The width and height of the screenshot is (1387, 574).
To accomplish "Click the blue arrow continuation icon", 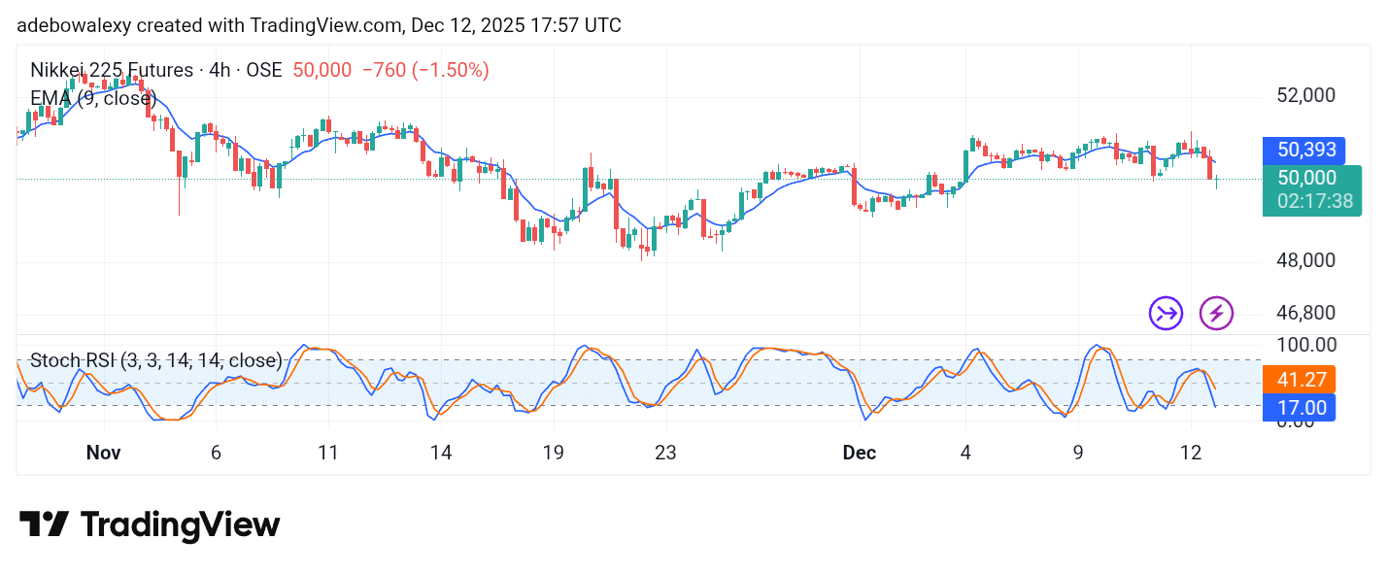I will coord(1166,313).
